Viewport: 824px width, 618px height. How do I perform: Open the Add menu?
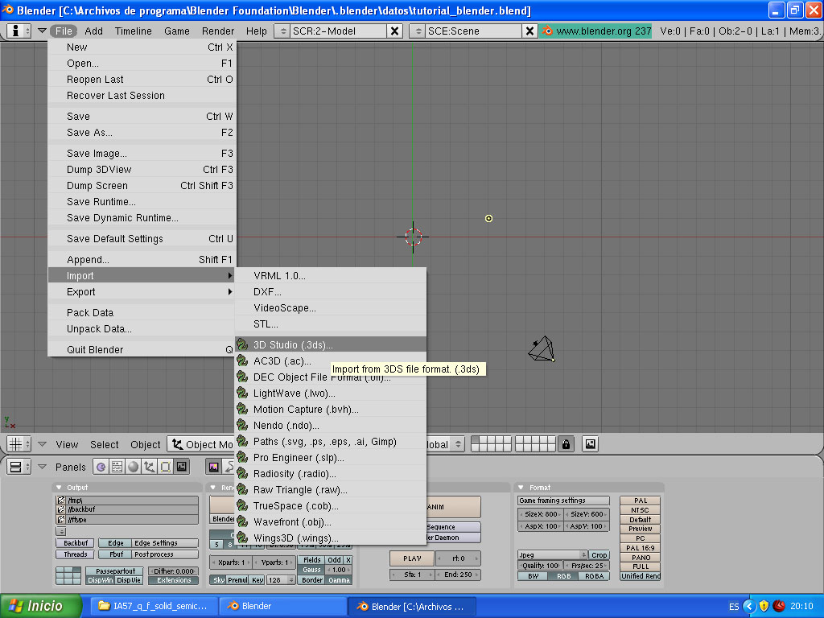[95, 31]
